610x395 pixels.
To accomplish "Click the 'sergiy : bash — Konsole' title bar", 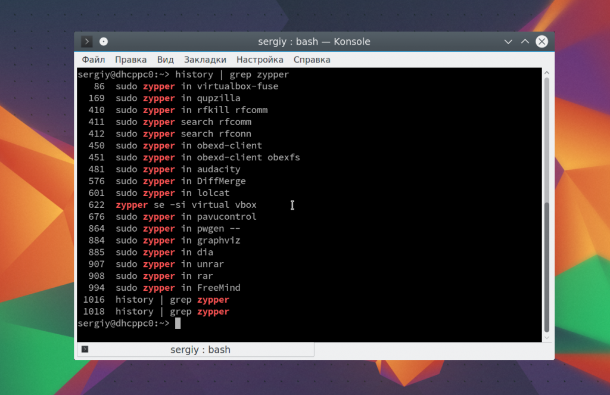I will pos(314,42).
